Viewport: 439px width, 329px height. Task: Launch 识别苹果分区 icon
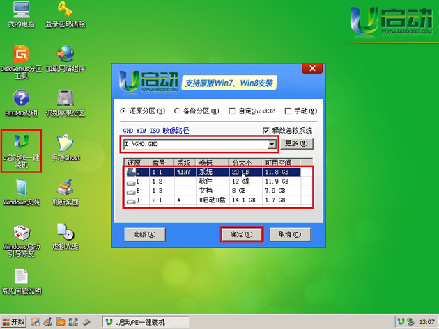66,103
